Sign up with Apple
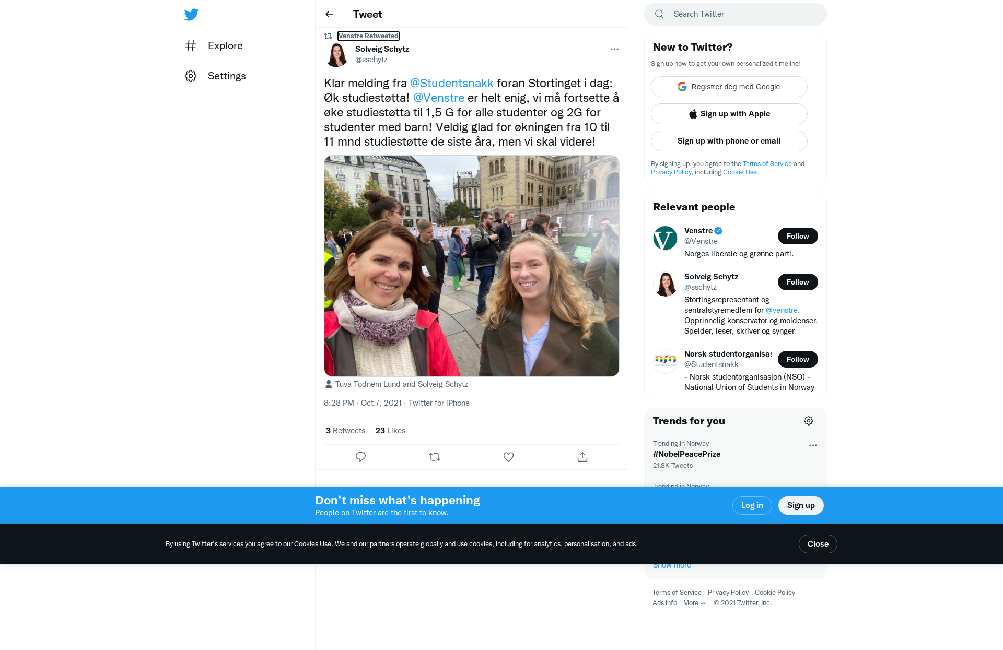This screenshot has height=650, width=1003. pos(729,114)
